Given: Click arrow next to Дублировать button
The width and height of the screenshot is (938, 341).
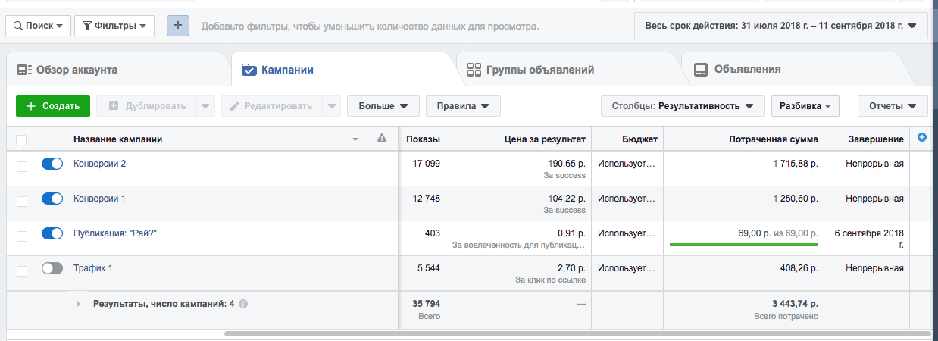Looking at the screenshot, I should point(205,106).
